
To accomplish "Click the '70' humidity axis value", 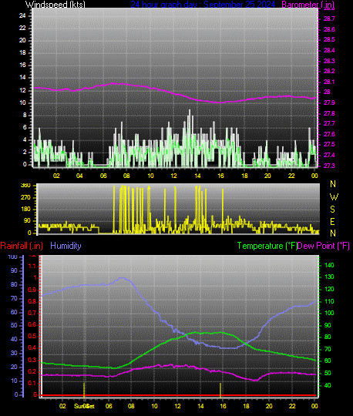I will point(14,298).
